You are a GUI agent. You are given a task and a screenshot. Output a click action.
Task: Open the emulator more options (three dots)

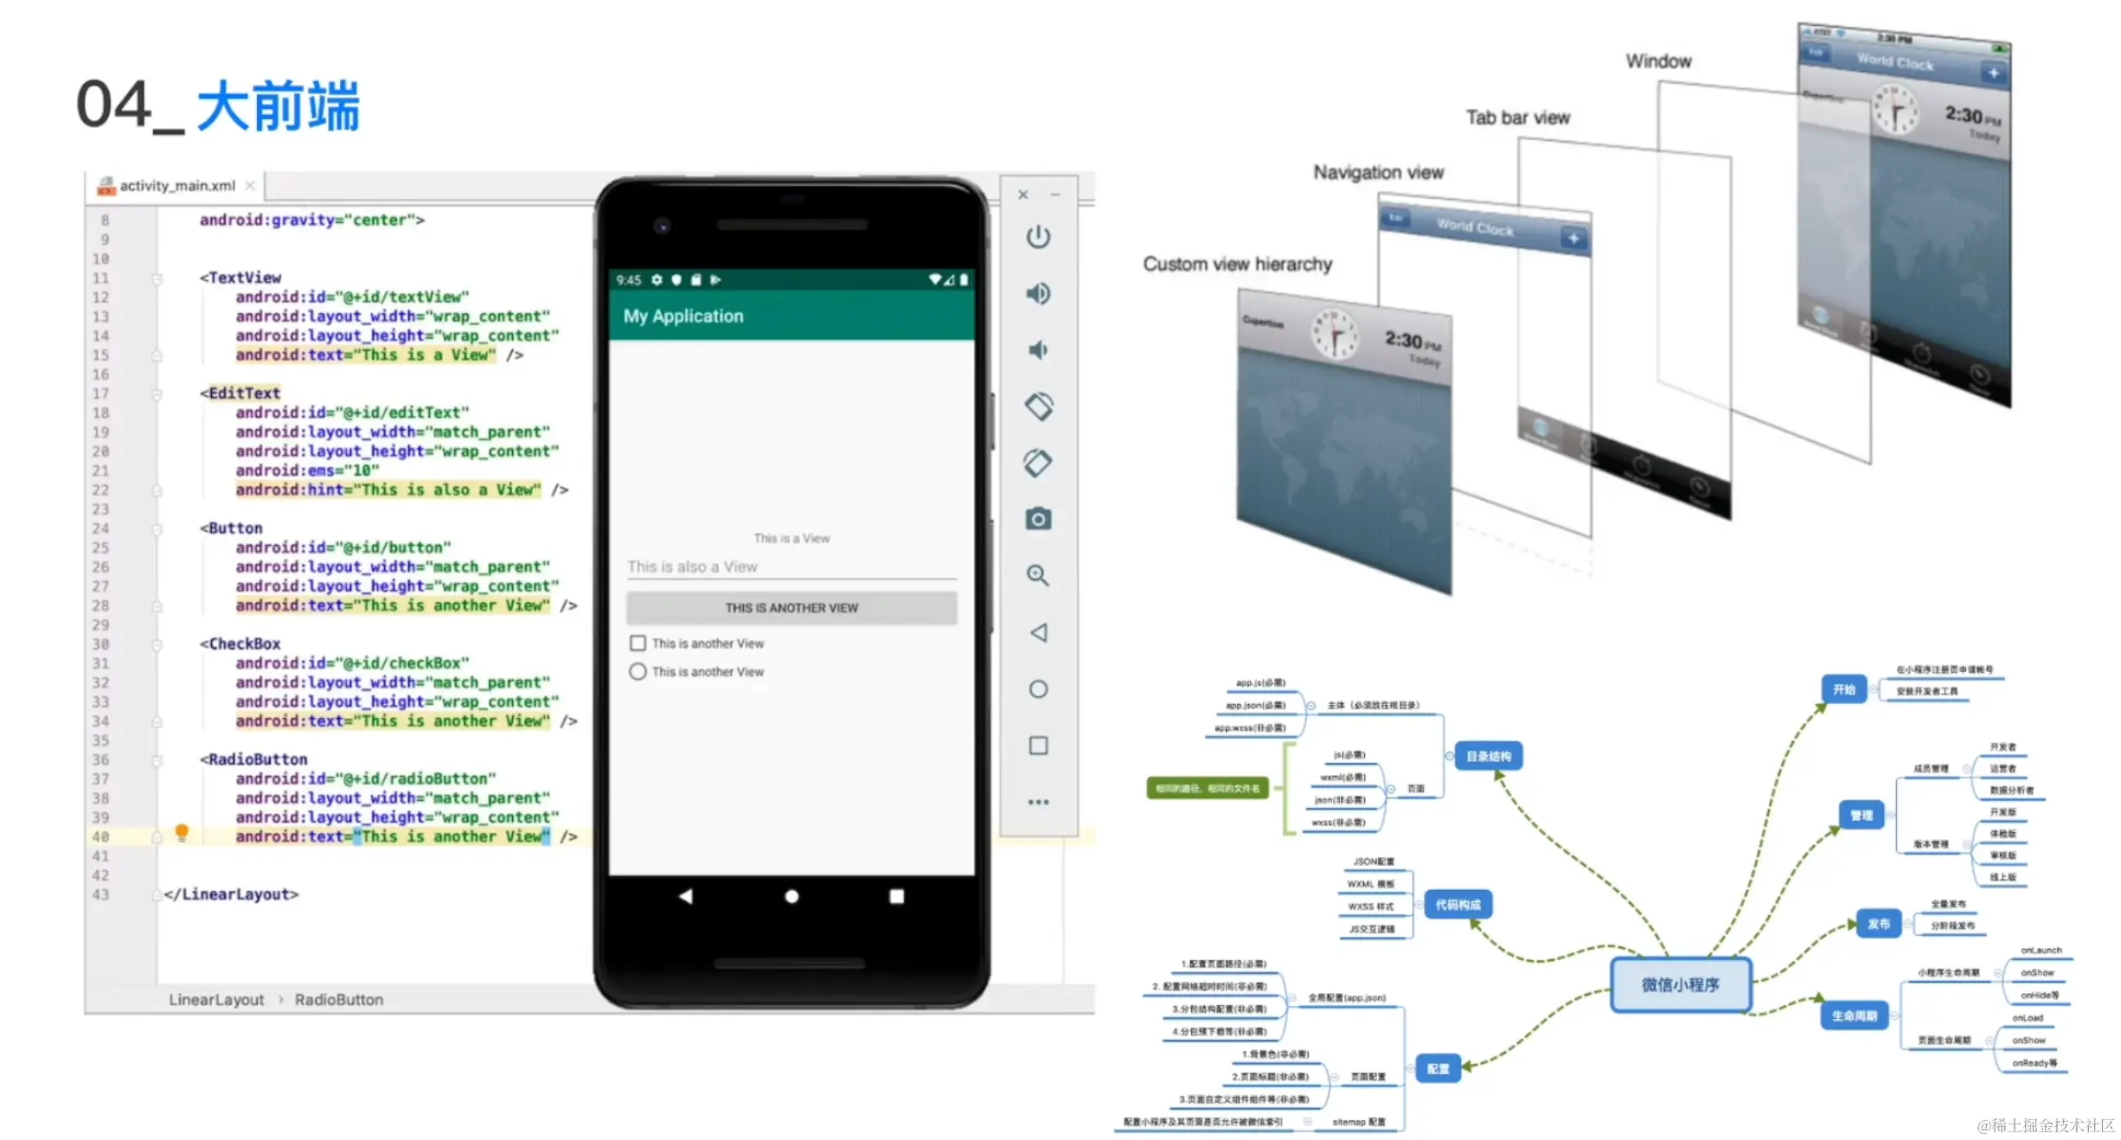1038,802
